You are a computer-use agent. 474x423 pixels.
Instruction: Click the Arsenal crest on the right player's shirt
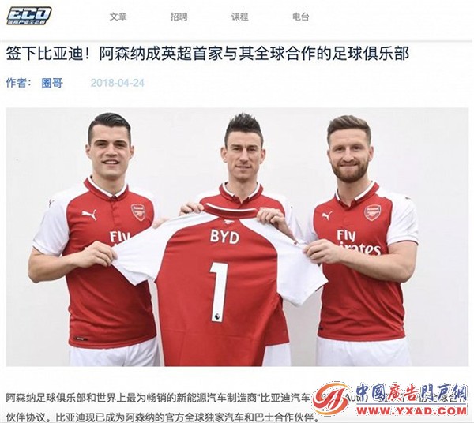coord(373,213)
